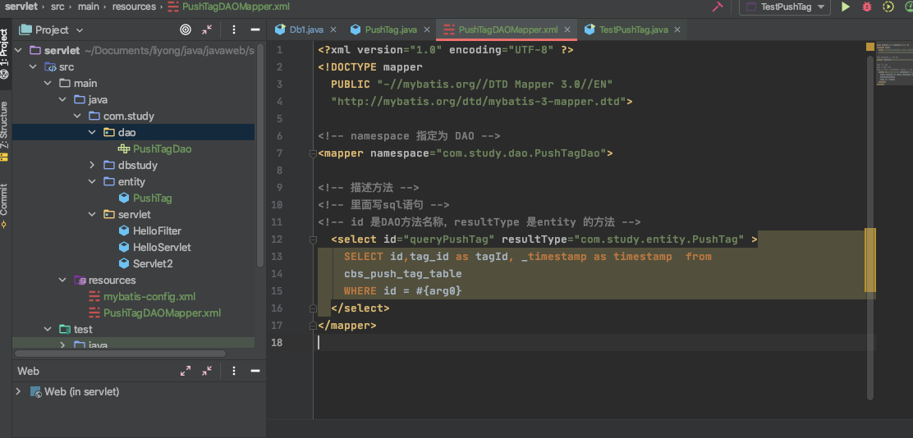Toggle the Commit side tool window

[5, 205]
